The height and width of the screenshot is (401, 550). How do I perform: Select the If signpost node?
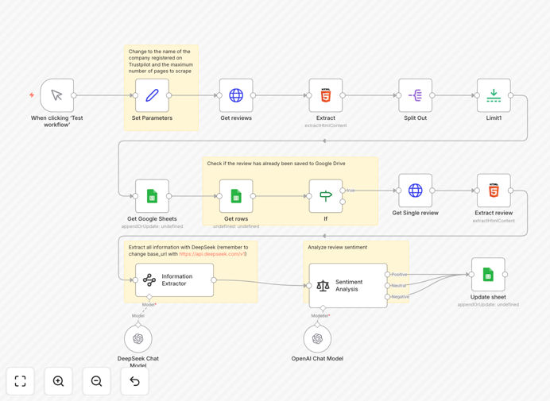pyautogui.click(x=326, y=196)
